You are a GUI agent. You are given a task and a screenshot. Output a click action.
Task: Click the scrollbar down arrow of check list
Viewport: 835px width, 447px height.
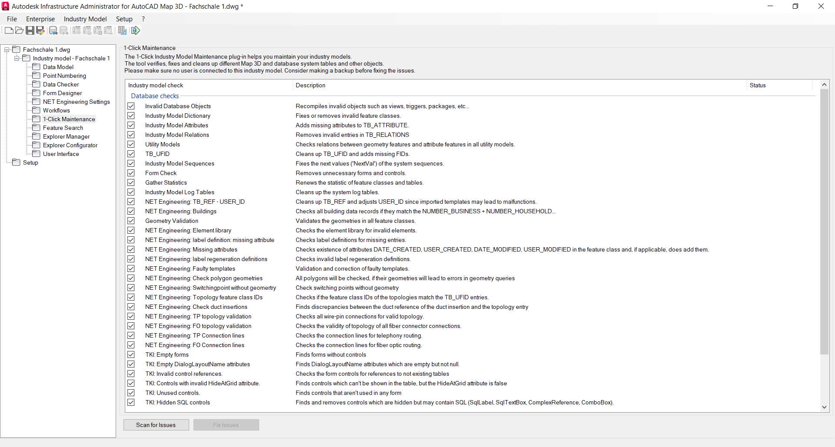coord(824,407)
